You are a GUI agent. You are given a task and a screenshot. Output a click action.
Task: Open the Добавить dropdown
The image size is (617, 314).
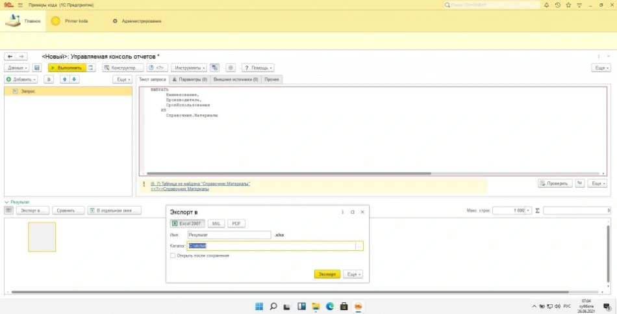pos(21,79)
